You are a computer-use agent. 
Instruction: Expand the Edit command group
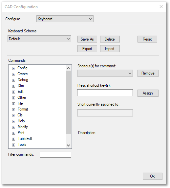(13, 92)
